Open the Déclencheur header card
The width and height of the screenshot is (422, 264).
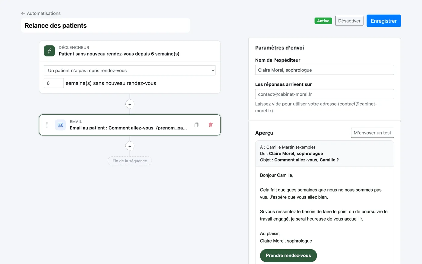pos(130,51)
